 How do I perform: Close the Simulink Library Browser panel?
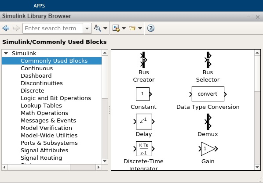pyautogui.click(x=258, y=17)
